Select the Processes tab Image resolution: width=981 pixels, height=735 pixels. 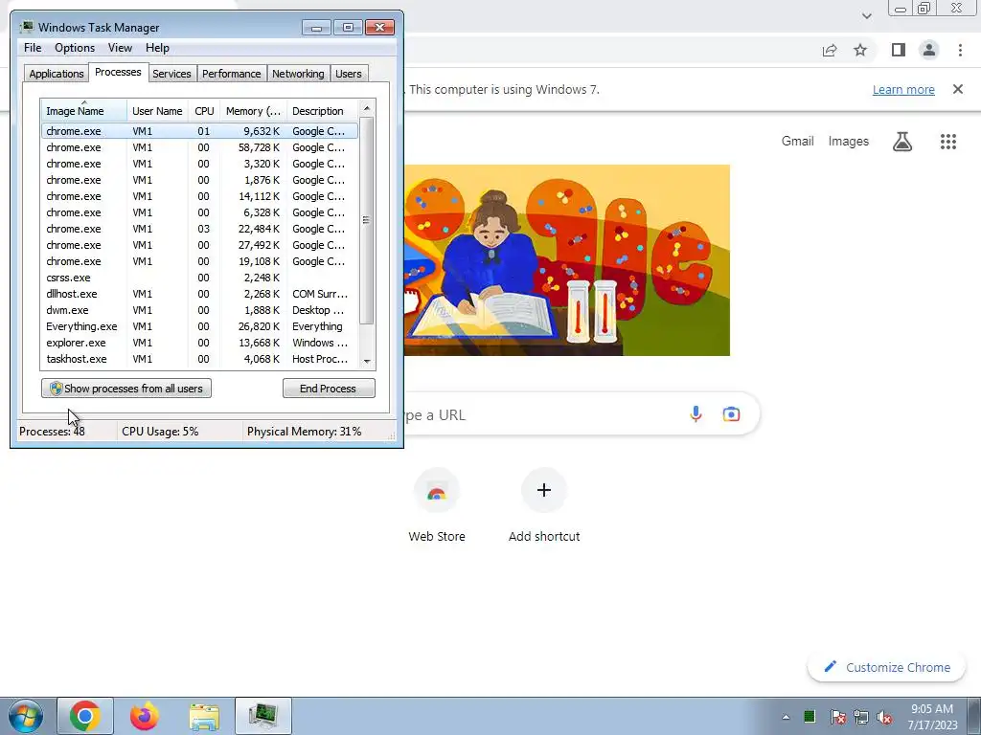click(118, 72)
